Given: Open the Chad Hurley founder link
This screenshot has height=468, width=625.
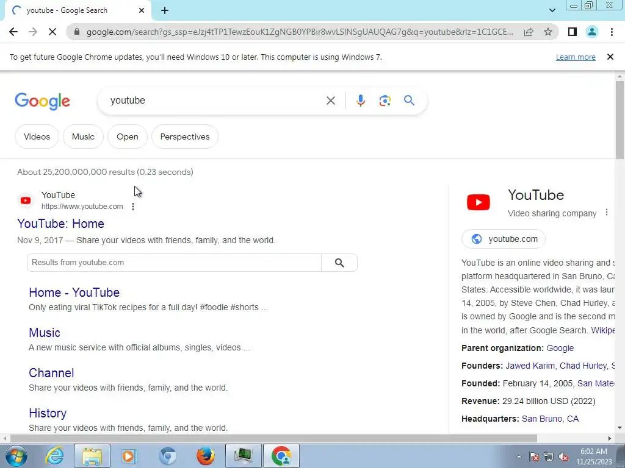Looking at the screenshot, I should (x=583, y=366).
